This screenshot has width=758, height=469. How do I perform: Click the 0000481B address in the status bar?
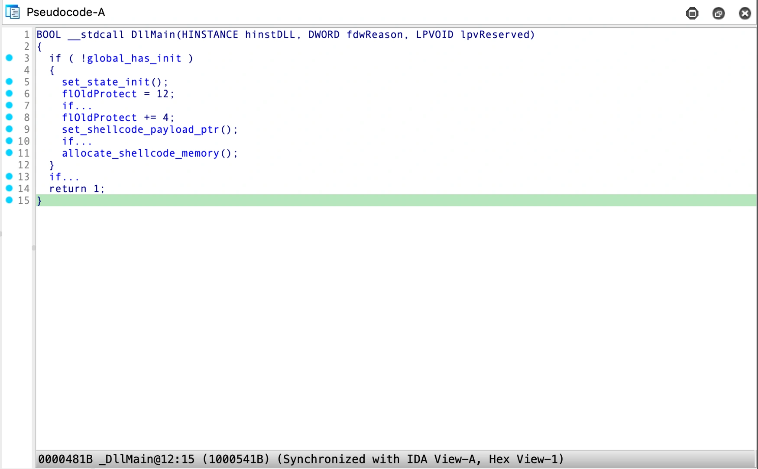click(67, 459)
